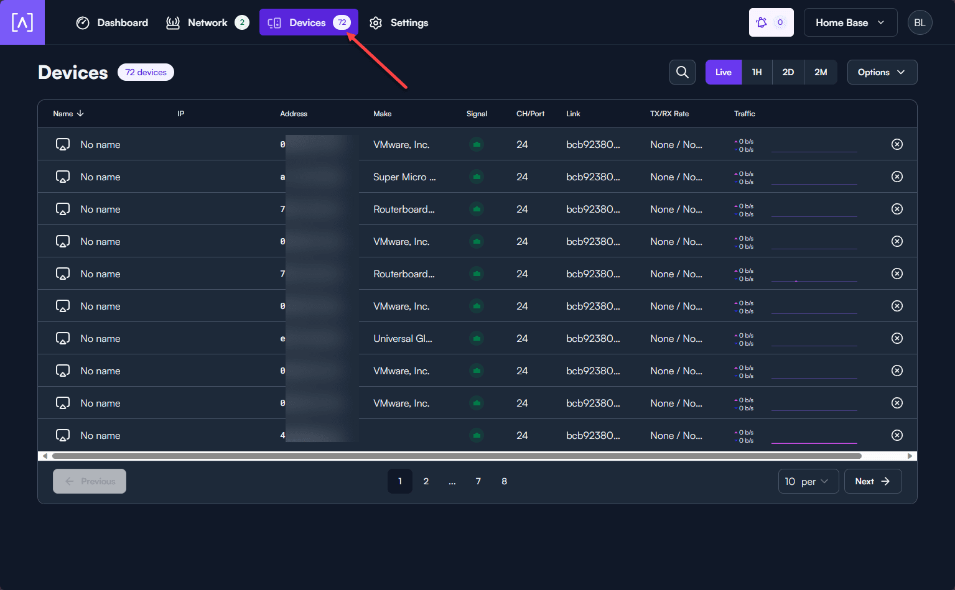
Task: Click the TX/RX Rate column header
Action: pyautogui.click(x=669, y=114)
